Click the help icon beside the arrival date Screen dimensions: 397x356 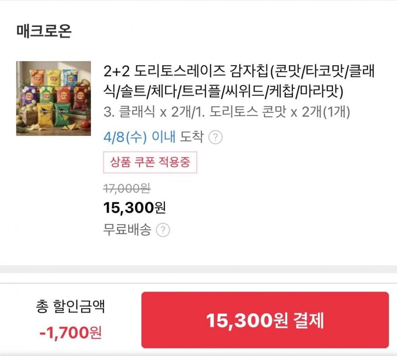[215, 137]
